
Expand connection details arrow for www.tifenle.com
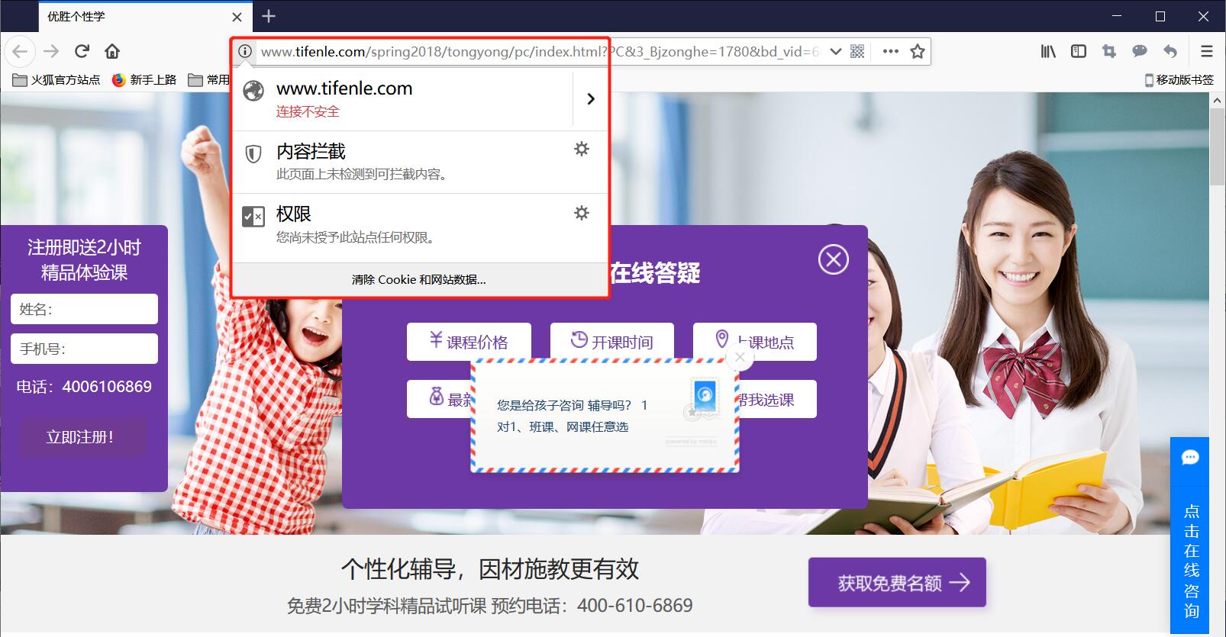pos(590,98)
